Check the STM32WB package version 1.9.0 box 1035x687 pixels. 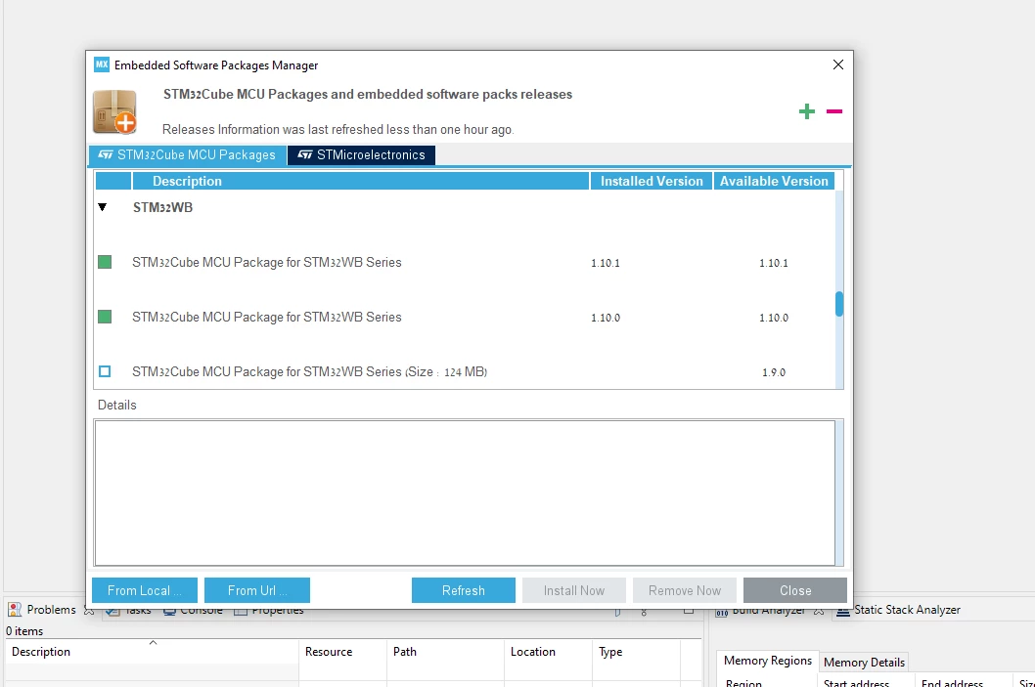(x=105, y=372)
